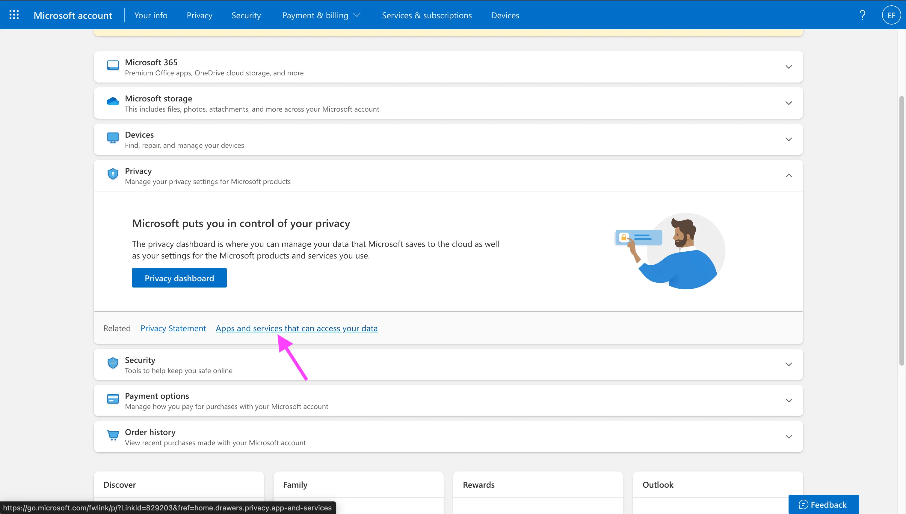This screenshot has height=514, width=906.
Task: Click the Privacy Statement link
Action: 173,328
